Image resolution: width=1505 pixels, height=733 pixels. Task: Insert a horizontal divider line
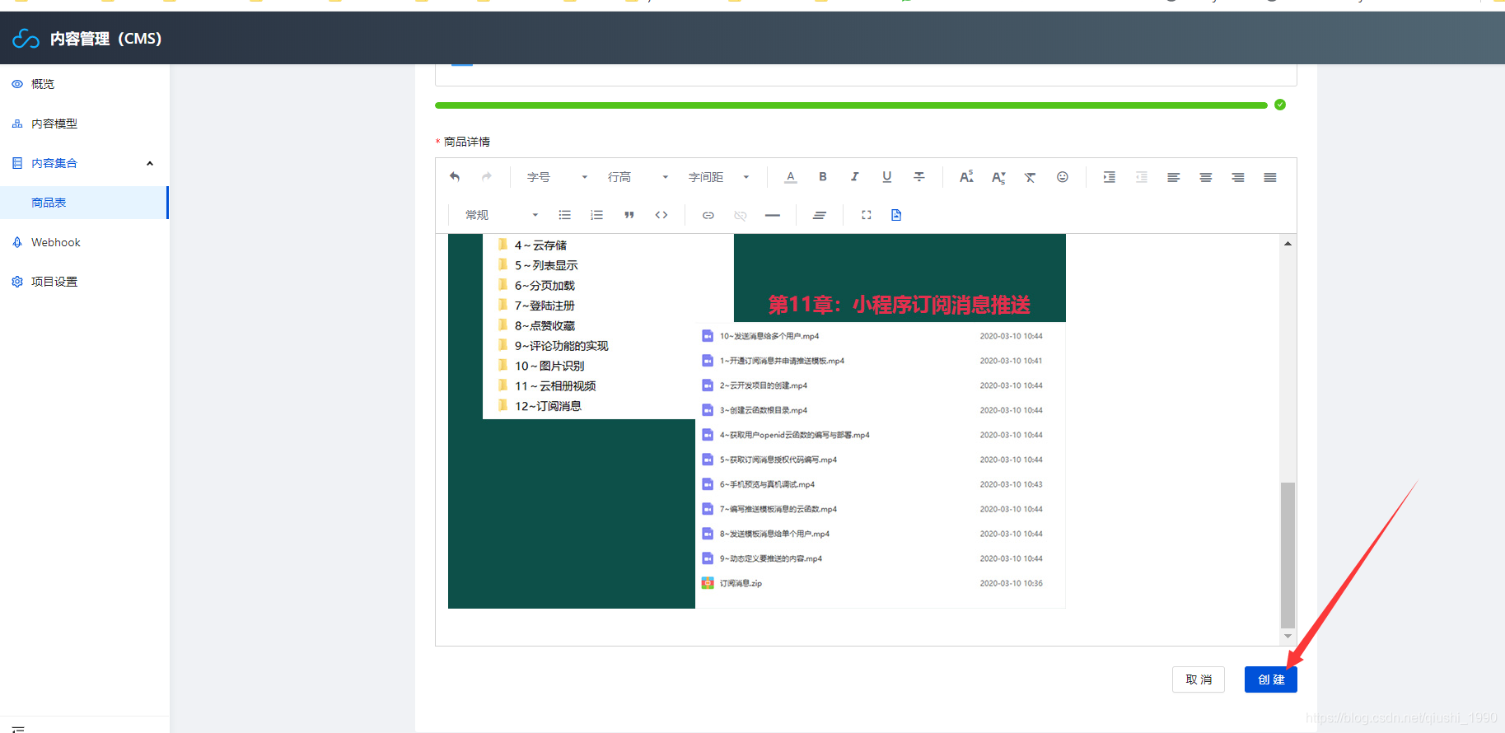(x=772, y=215)
